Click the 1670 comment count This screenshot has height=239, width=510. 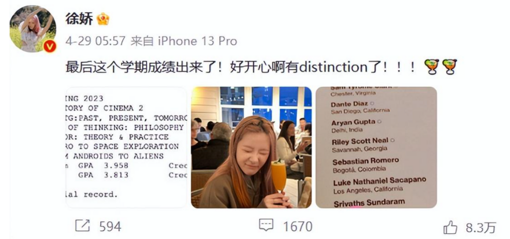(x=297, y=226)
